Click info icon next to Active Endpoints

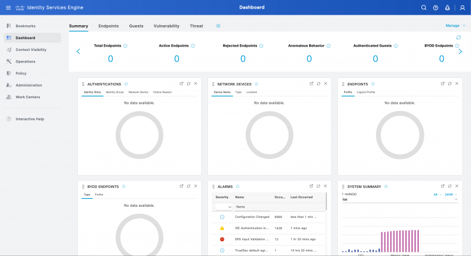pos(193,45)
